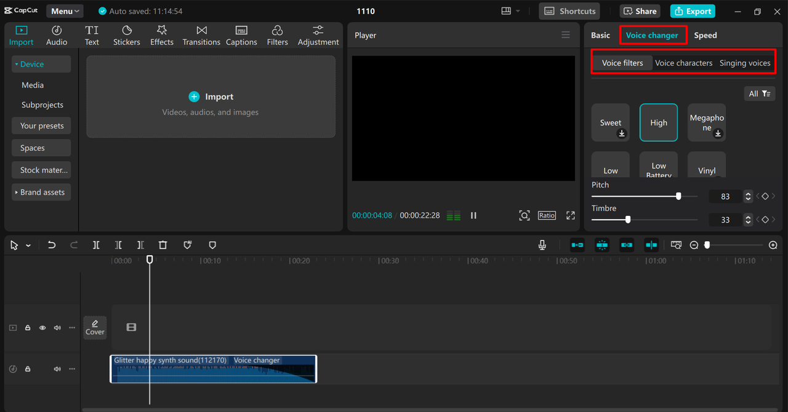Screen dimensions: 788x412
Task: Adjust the Pitch value stepper
Action: click(x=748, y=196)
